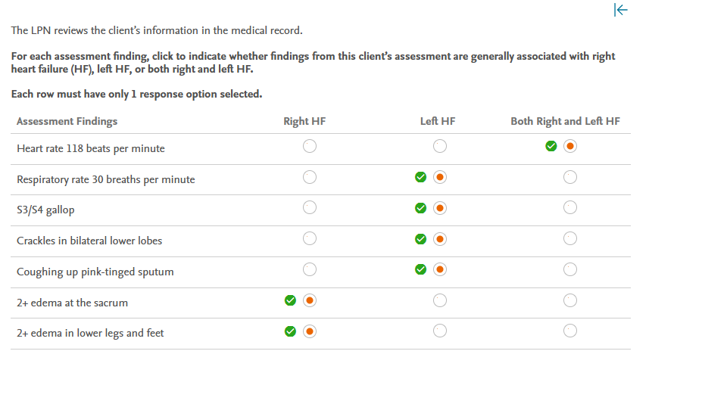The height and width of the screenshot is (407, 727).
Task: Choose Both for edema in lower legs
Action: click(x=570, y=331)
